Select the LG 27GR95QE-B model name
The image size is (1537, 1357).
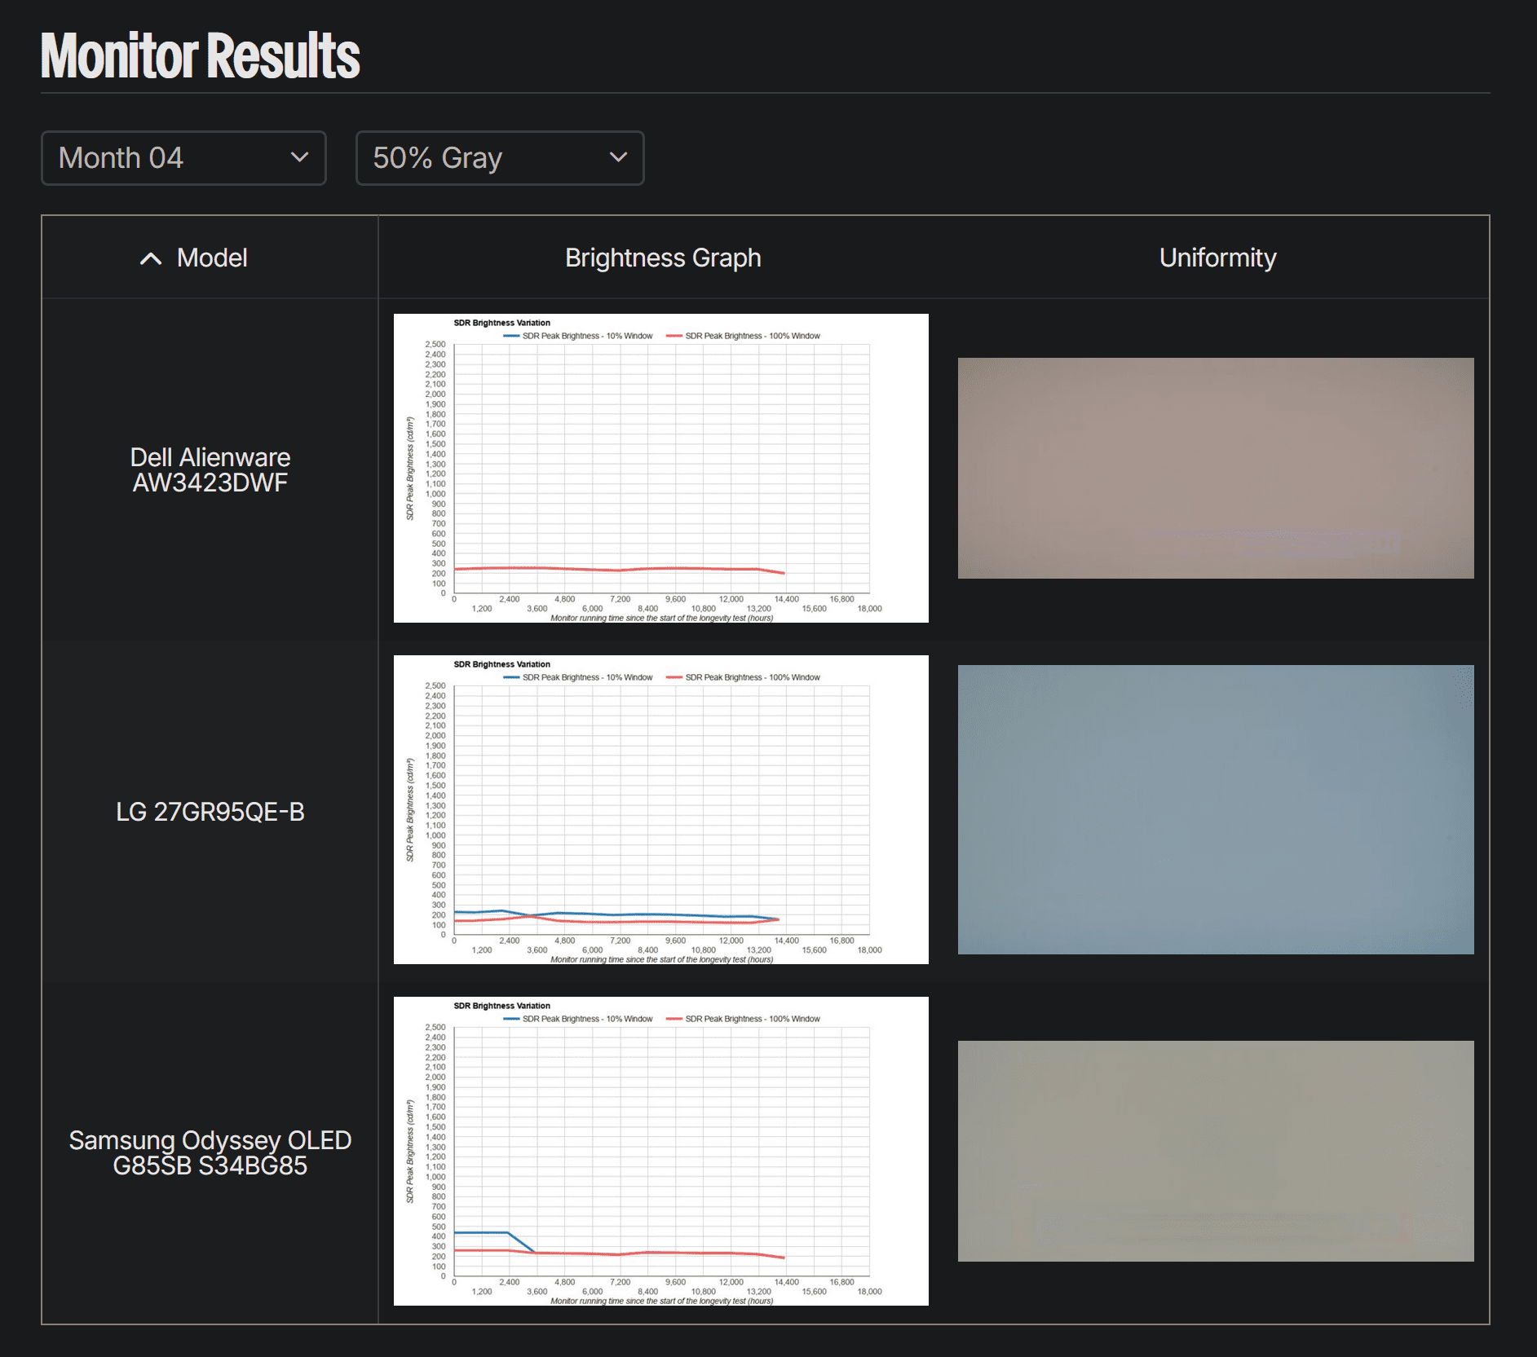click(x=210, y=812)
